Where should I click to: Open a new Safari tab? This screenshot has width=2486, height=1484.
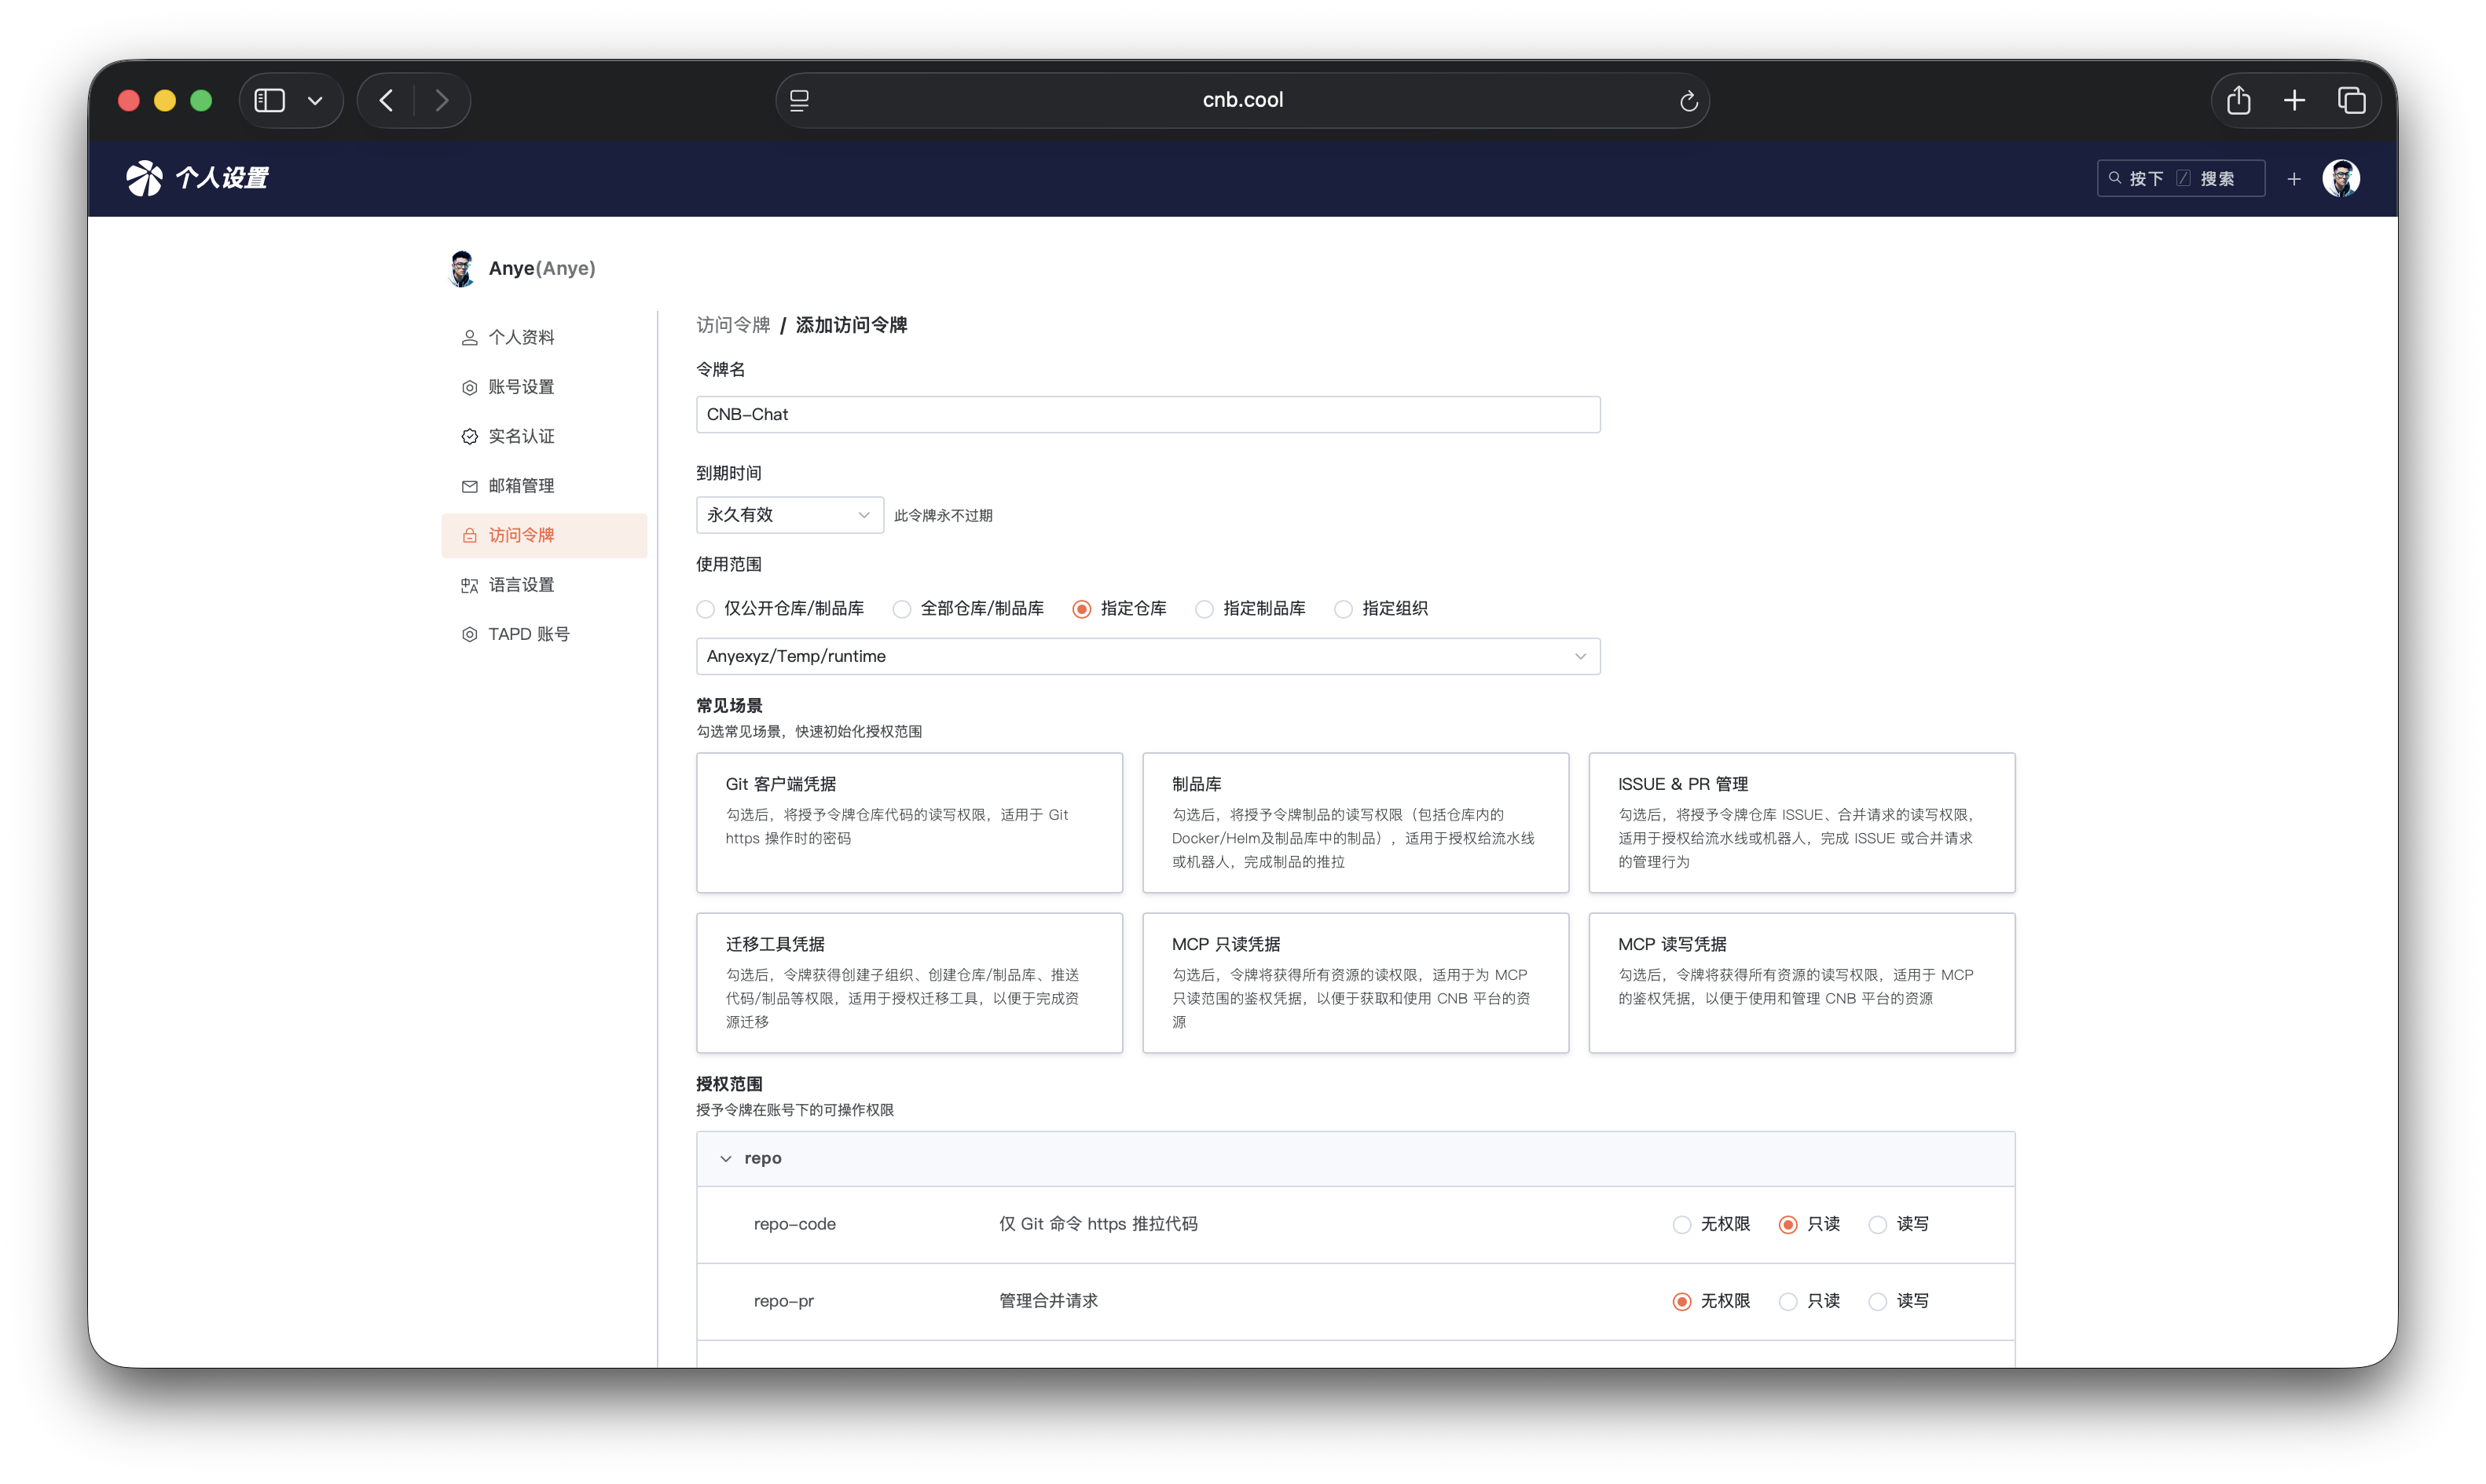click(x=2295, y=100)
